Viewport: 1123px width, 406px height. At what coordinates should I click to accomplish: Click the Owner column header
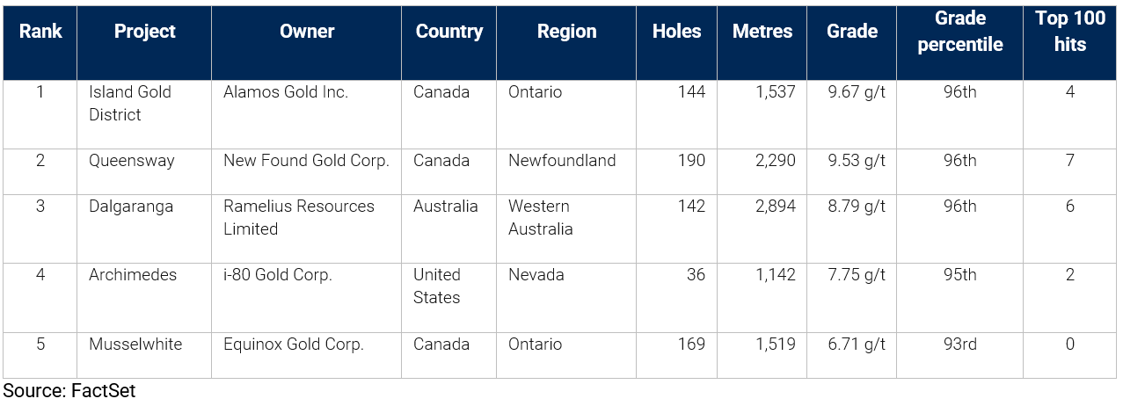click(x=307, y=32)
